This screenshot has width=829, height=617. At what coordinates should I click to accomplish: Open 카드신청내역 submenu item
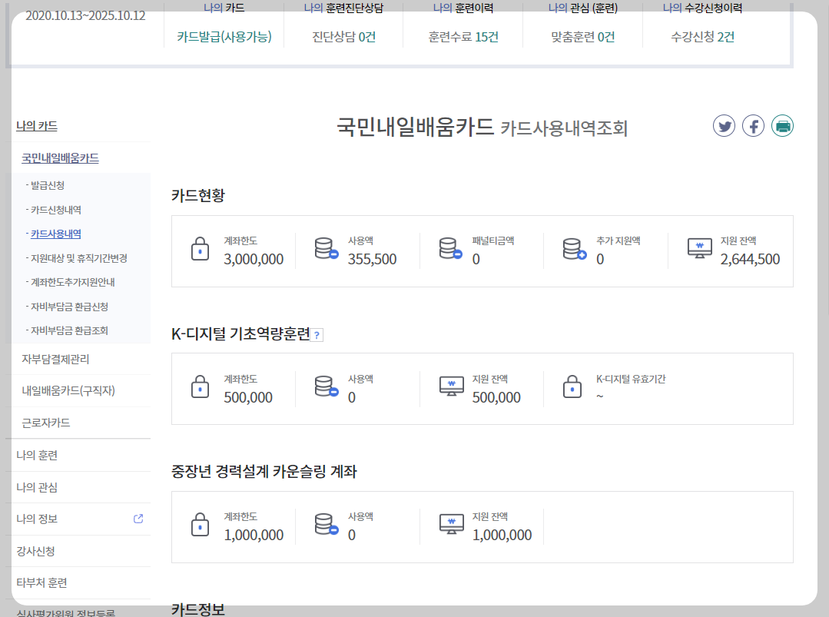coord(56,210)
